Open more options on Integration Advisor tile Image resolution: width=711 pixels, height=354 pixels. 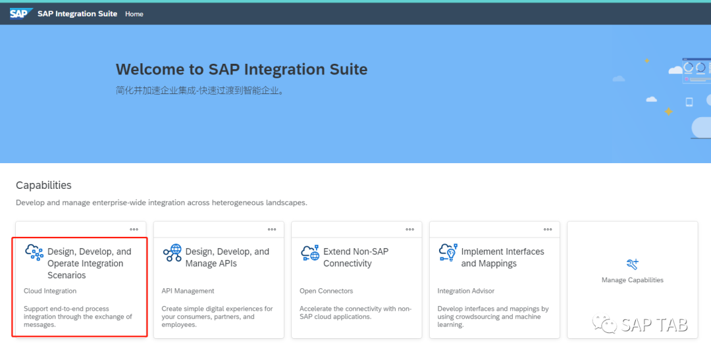pos(548,230)
